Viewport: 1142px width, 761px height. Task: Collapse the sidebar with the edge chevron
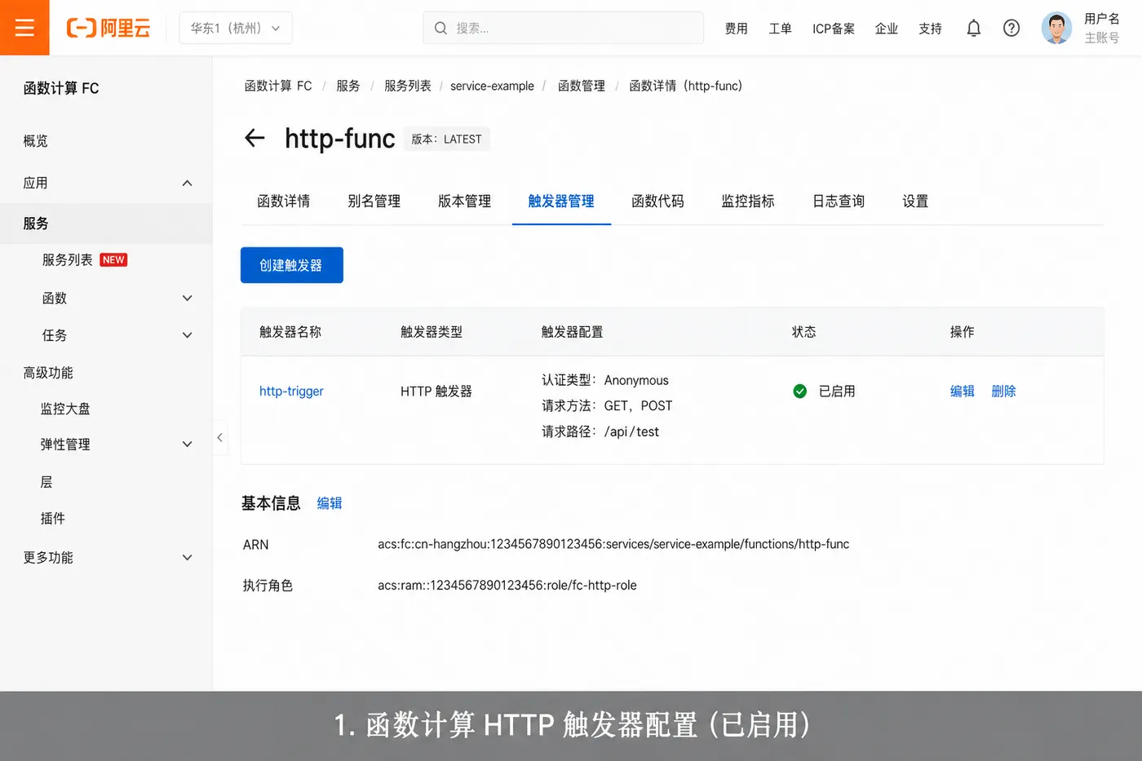click(x=219, y=438)
